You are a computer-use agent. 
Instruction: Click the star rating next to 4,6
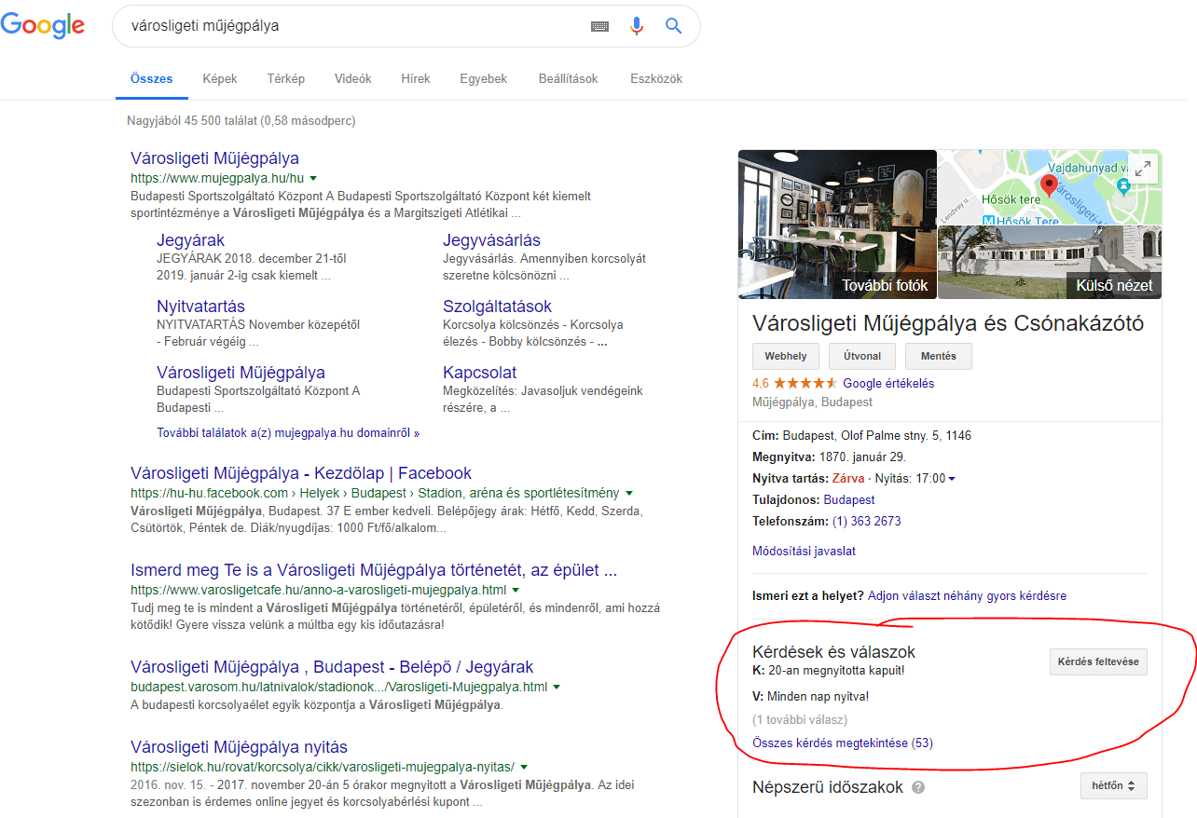[x=805, y=383]
